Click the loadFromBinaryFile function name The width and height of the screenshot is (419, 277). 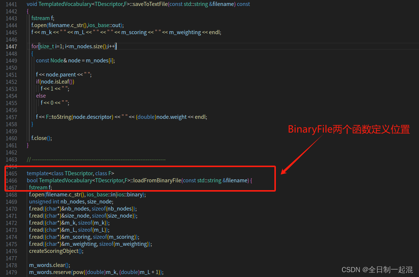coord(157,180)
